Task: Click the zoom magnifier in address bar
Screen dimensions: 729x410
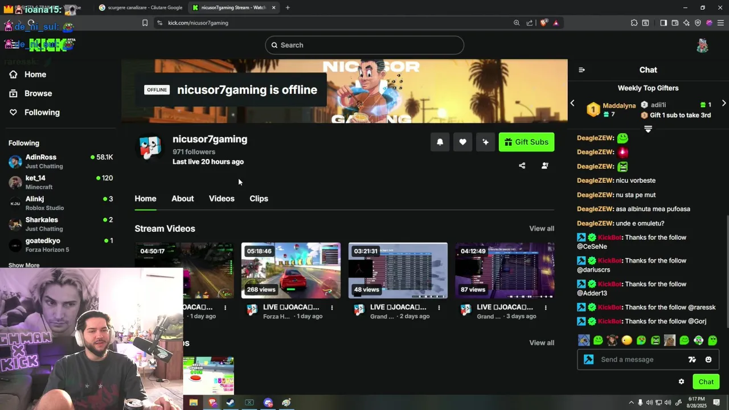Action: [517, 23]
